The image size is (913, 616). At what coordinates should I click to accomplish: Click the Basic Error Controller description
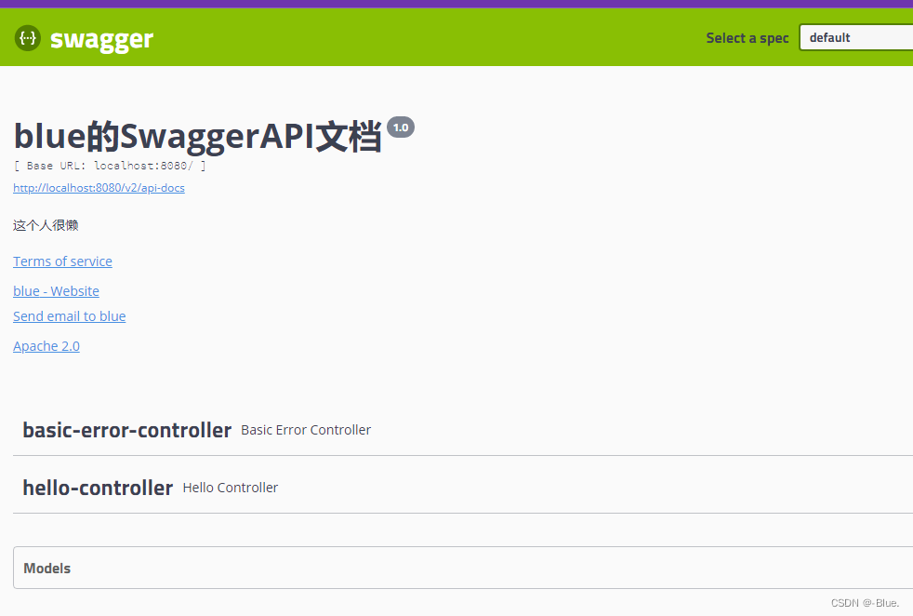point(306,430)
